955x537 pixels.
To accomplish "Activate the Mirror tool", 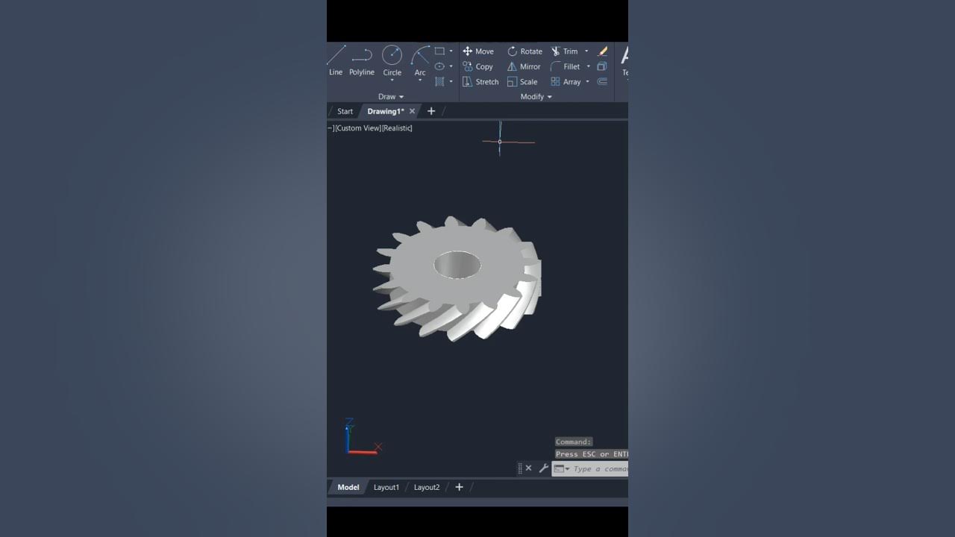I will [x=524, y=66].
